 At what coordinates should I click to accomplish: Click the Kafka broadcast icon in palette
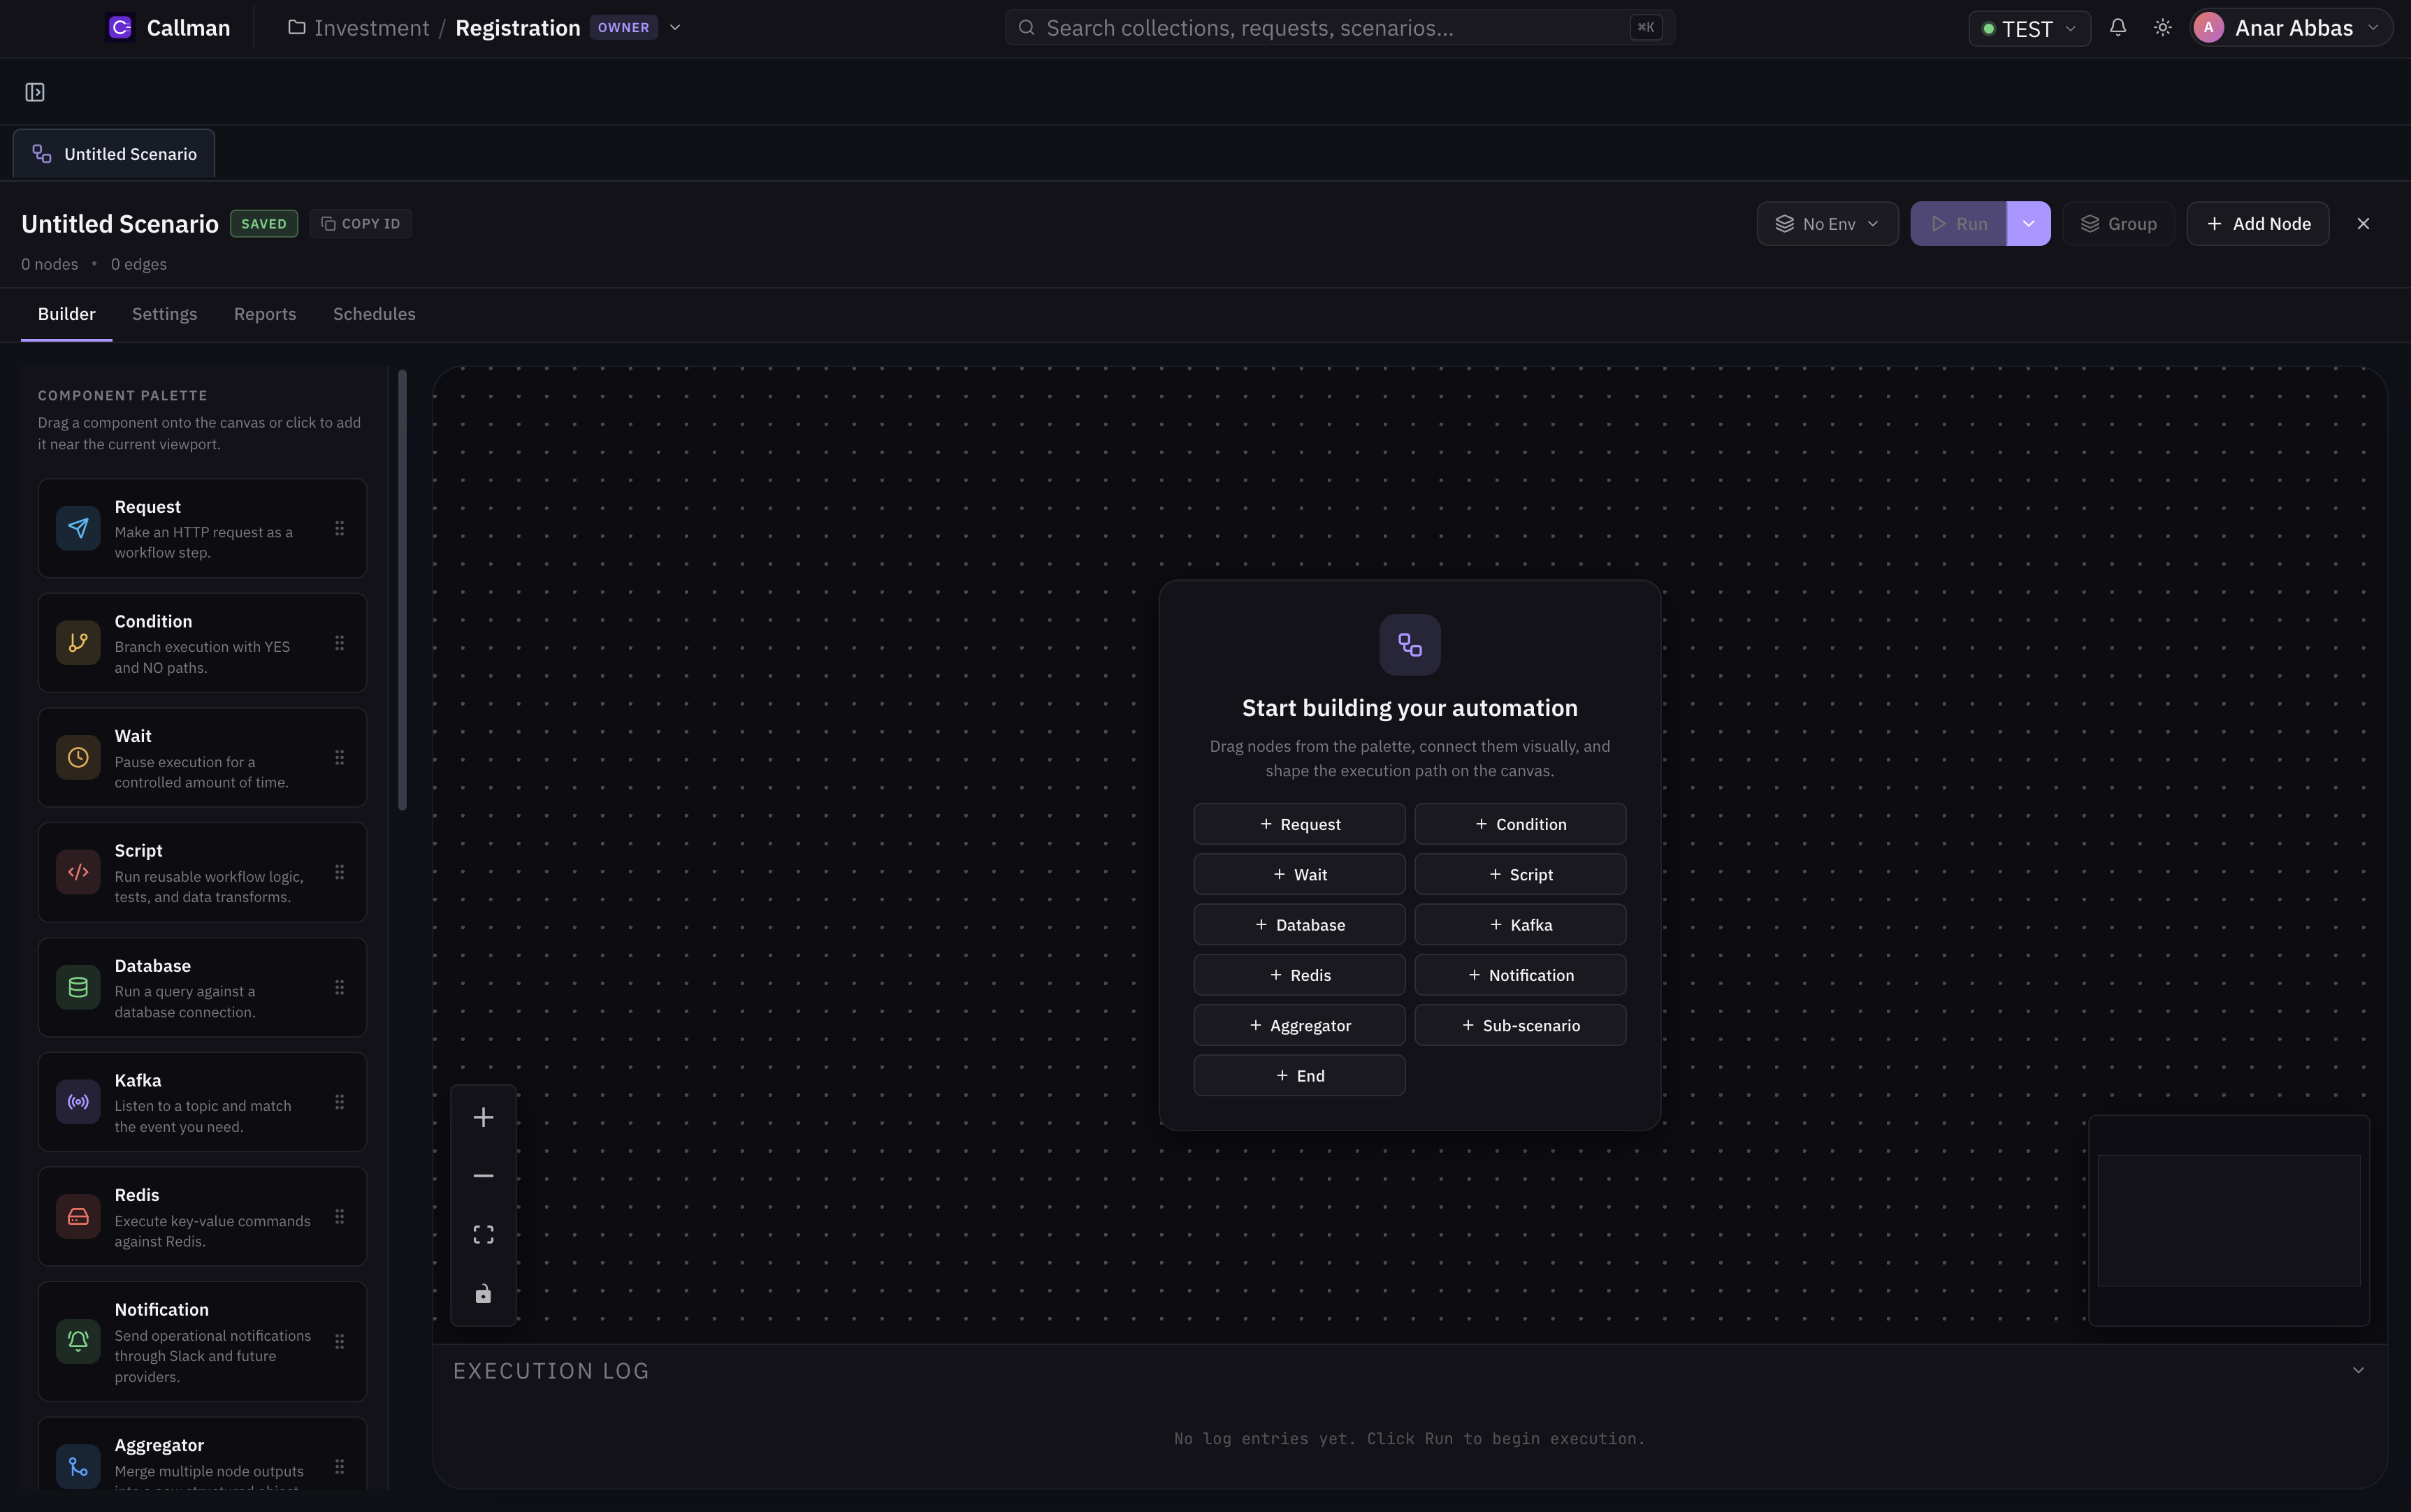tap(78, 1102)
